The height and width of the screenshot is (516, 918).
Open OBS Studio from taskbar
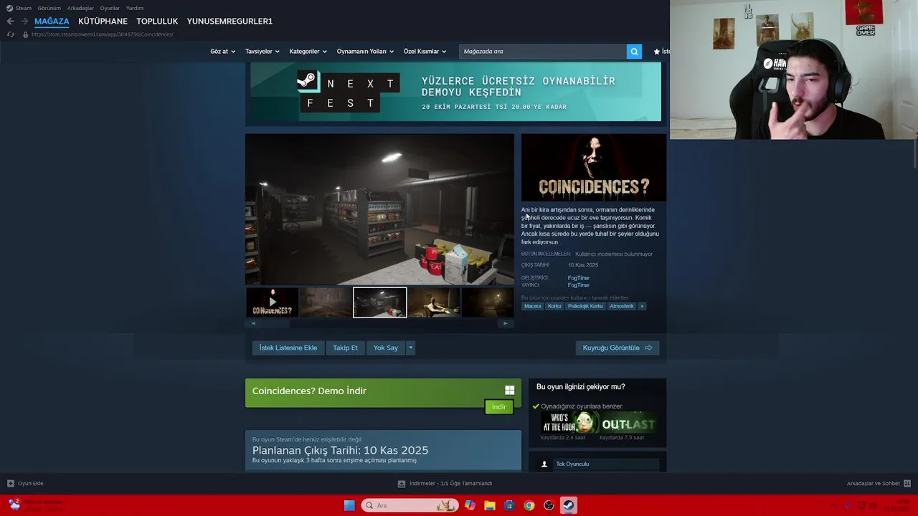click(x=549, y=505)
